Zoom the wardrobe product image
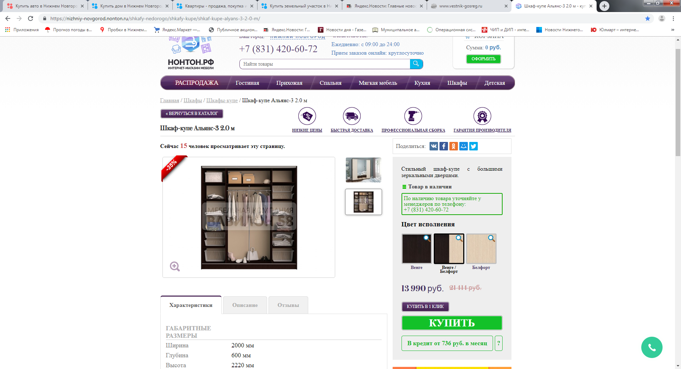The height and width of the screenshot is (369, 681). [175, 266]
